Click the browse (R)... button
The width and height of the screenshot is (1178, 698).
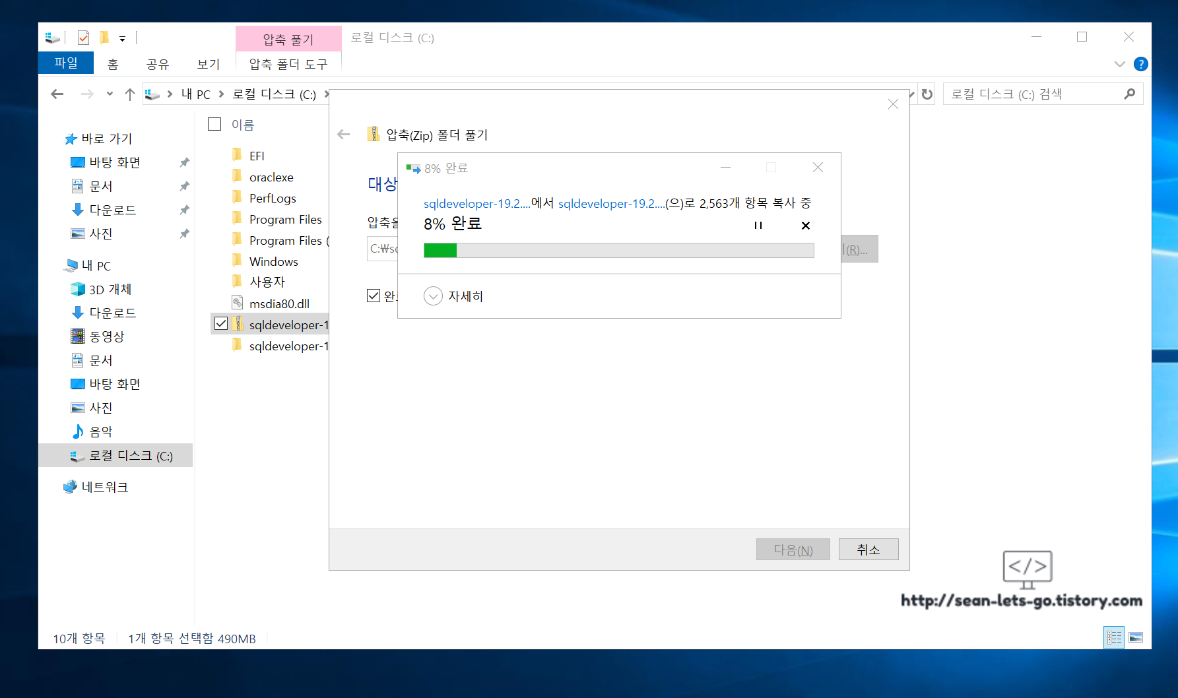pyautogui.click(x=859, y=249)
